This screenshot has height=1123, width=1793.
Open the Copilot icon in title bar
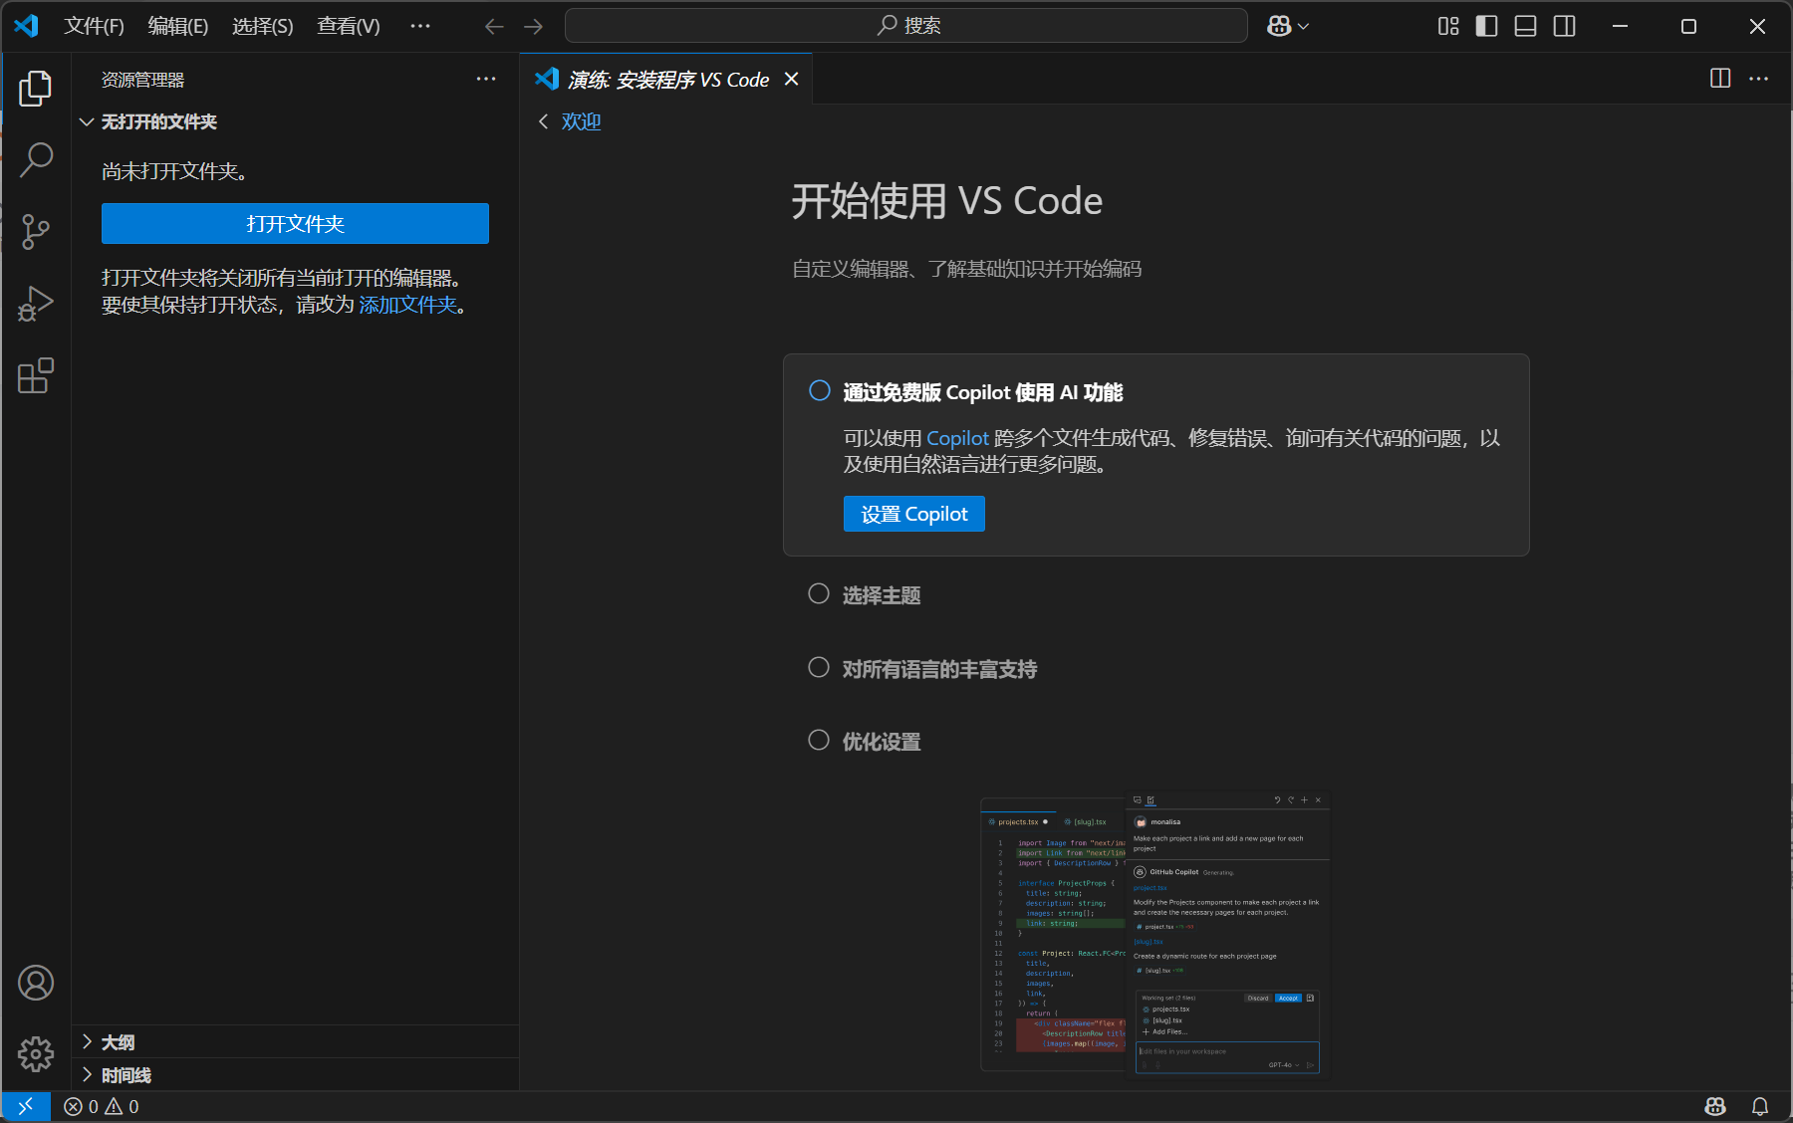point(1279,26)
